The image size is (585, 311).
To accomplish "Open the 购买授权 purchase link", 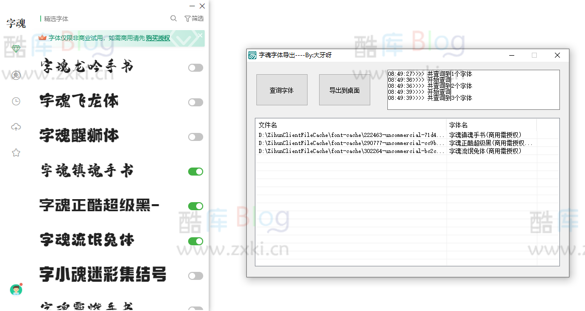I will pyautogui.click(x=157, y=38).
